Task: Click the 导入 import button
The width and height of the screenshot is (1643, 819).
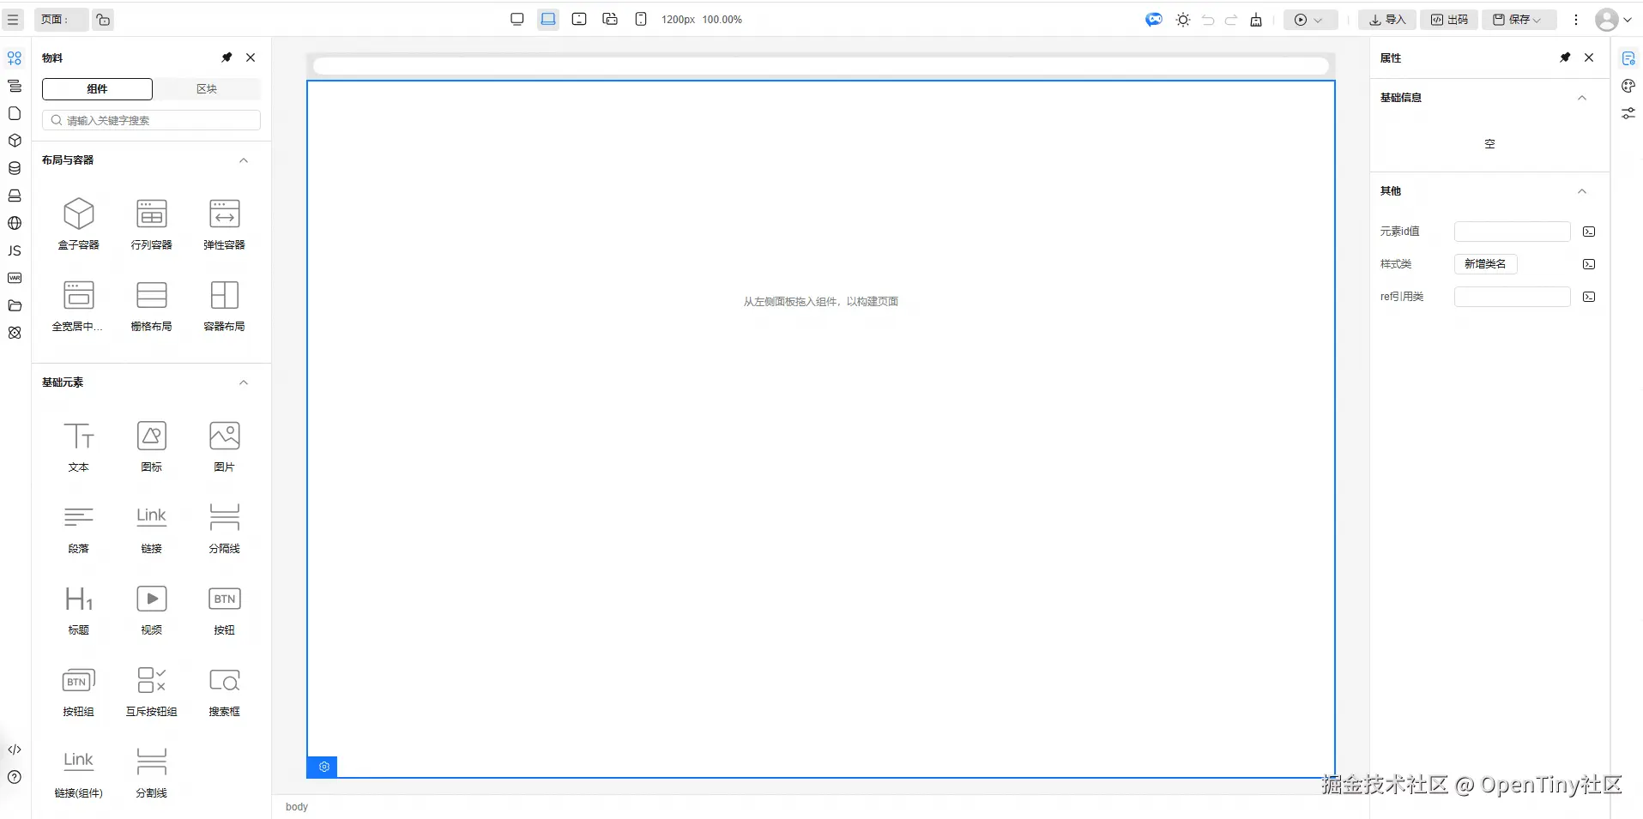Action: (x=1387, y=20)
